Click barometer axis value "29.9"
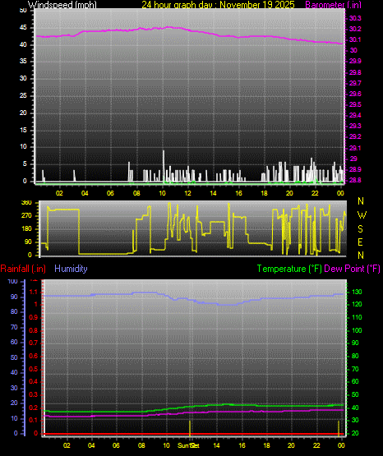Image resolution: width=383 pixels, height=456 pixels. (x=355, y=61)
